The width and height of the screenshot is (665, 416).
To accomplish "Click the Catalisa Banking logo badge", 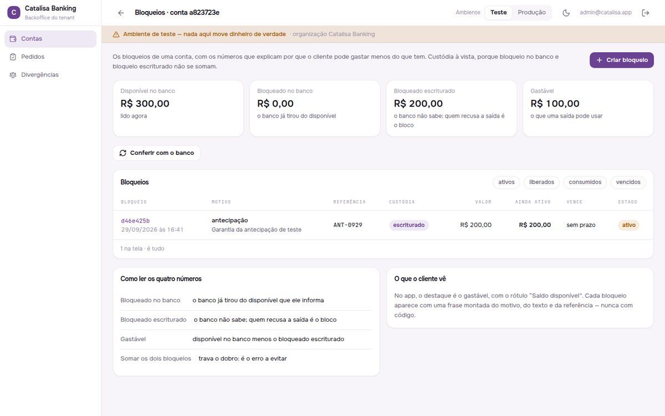I will [14, 12].
